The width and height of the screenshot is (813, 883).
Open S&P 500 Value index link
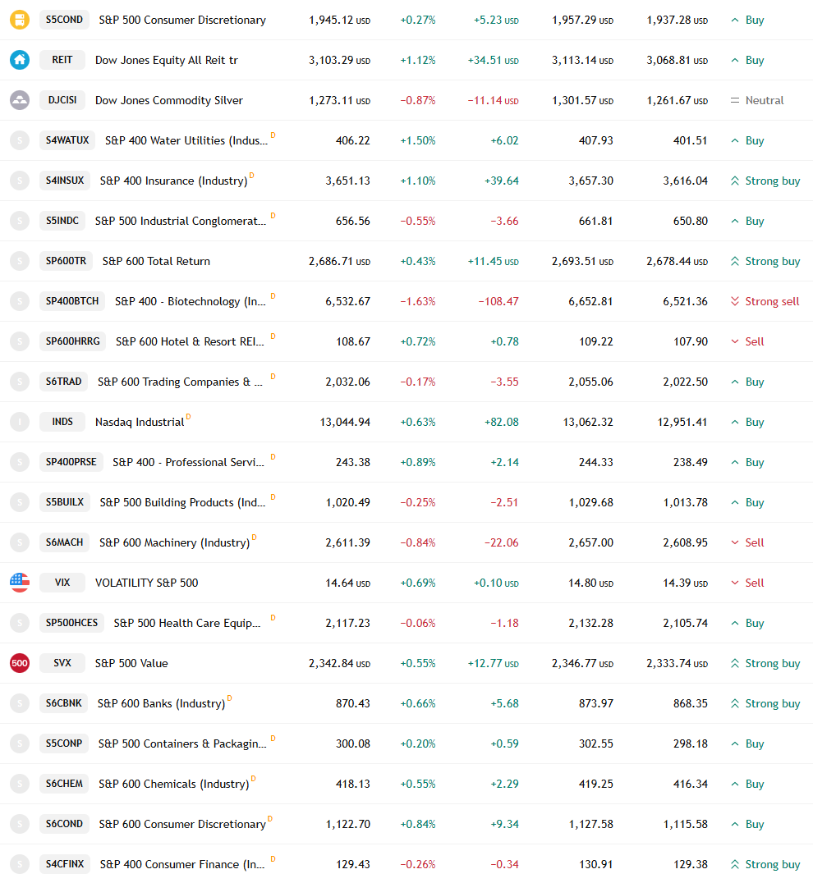pos(131,663)
